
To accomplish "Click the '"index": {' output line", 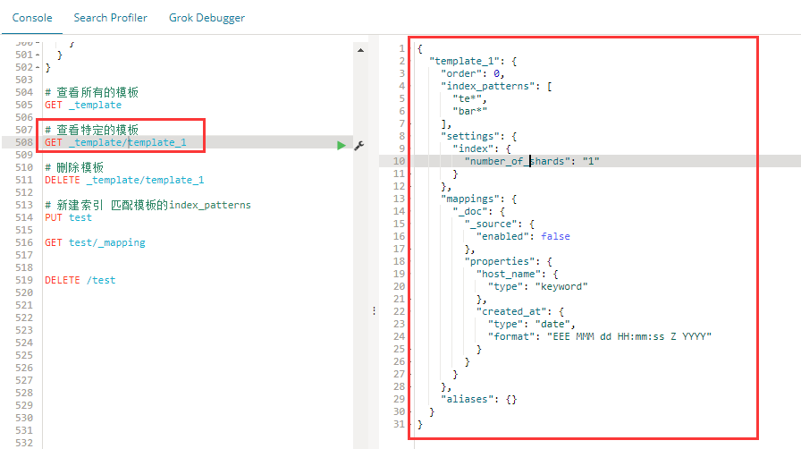I will [x=482, y=148].
